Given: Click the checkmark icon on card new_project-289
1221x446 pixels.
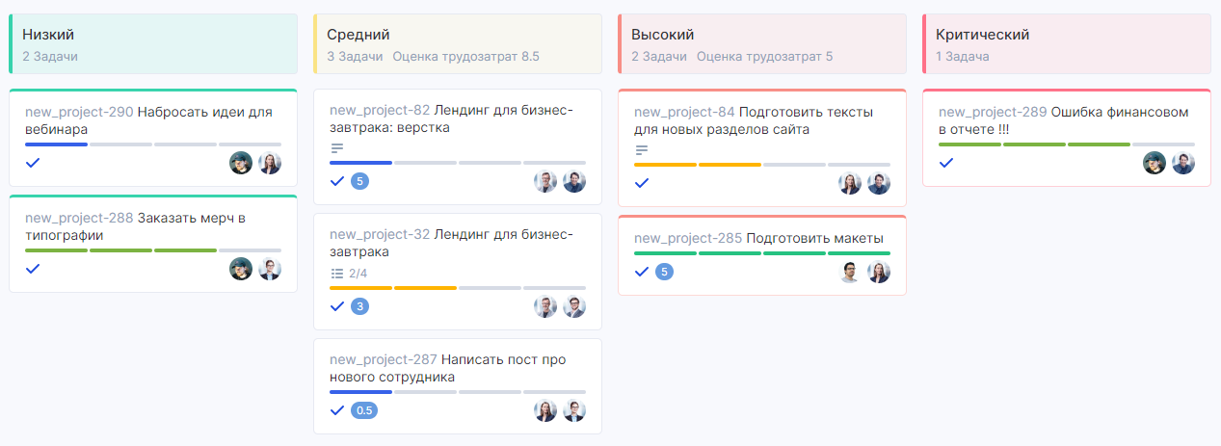Looking at the screenshot, I should pos(946,163).
